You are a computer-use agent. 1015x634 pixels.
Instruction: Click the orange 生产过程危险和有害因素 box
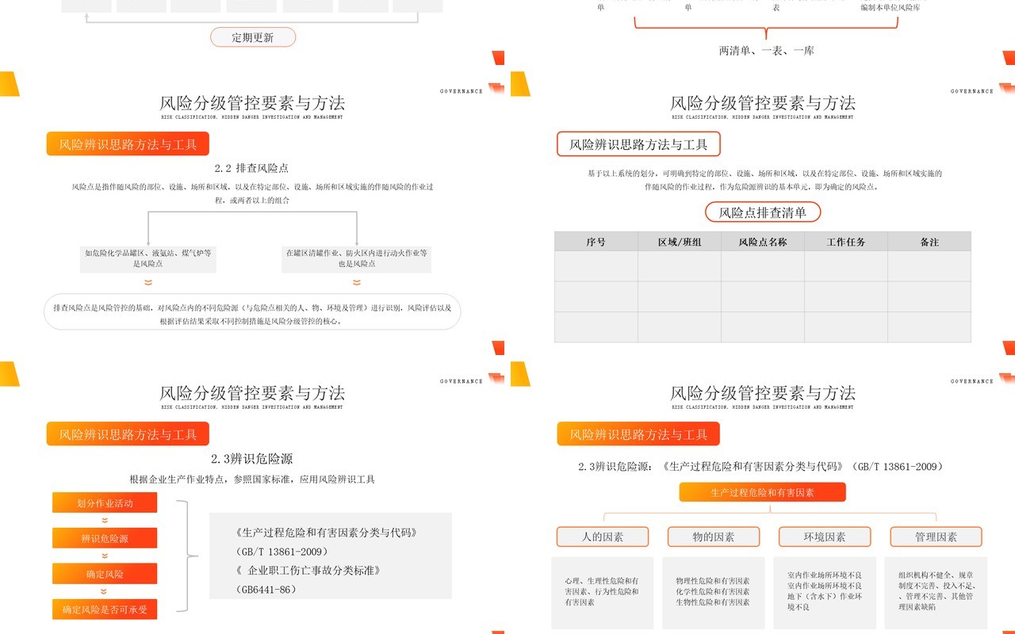(x=763, y=492)
